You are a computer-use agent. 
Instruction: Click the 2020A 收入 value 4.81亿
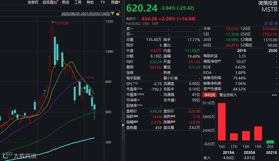click(x=250, y=158)
